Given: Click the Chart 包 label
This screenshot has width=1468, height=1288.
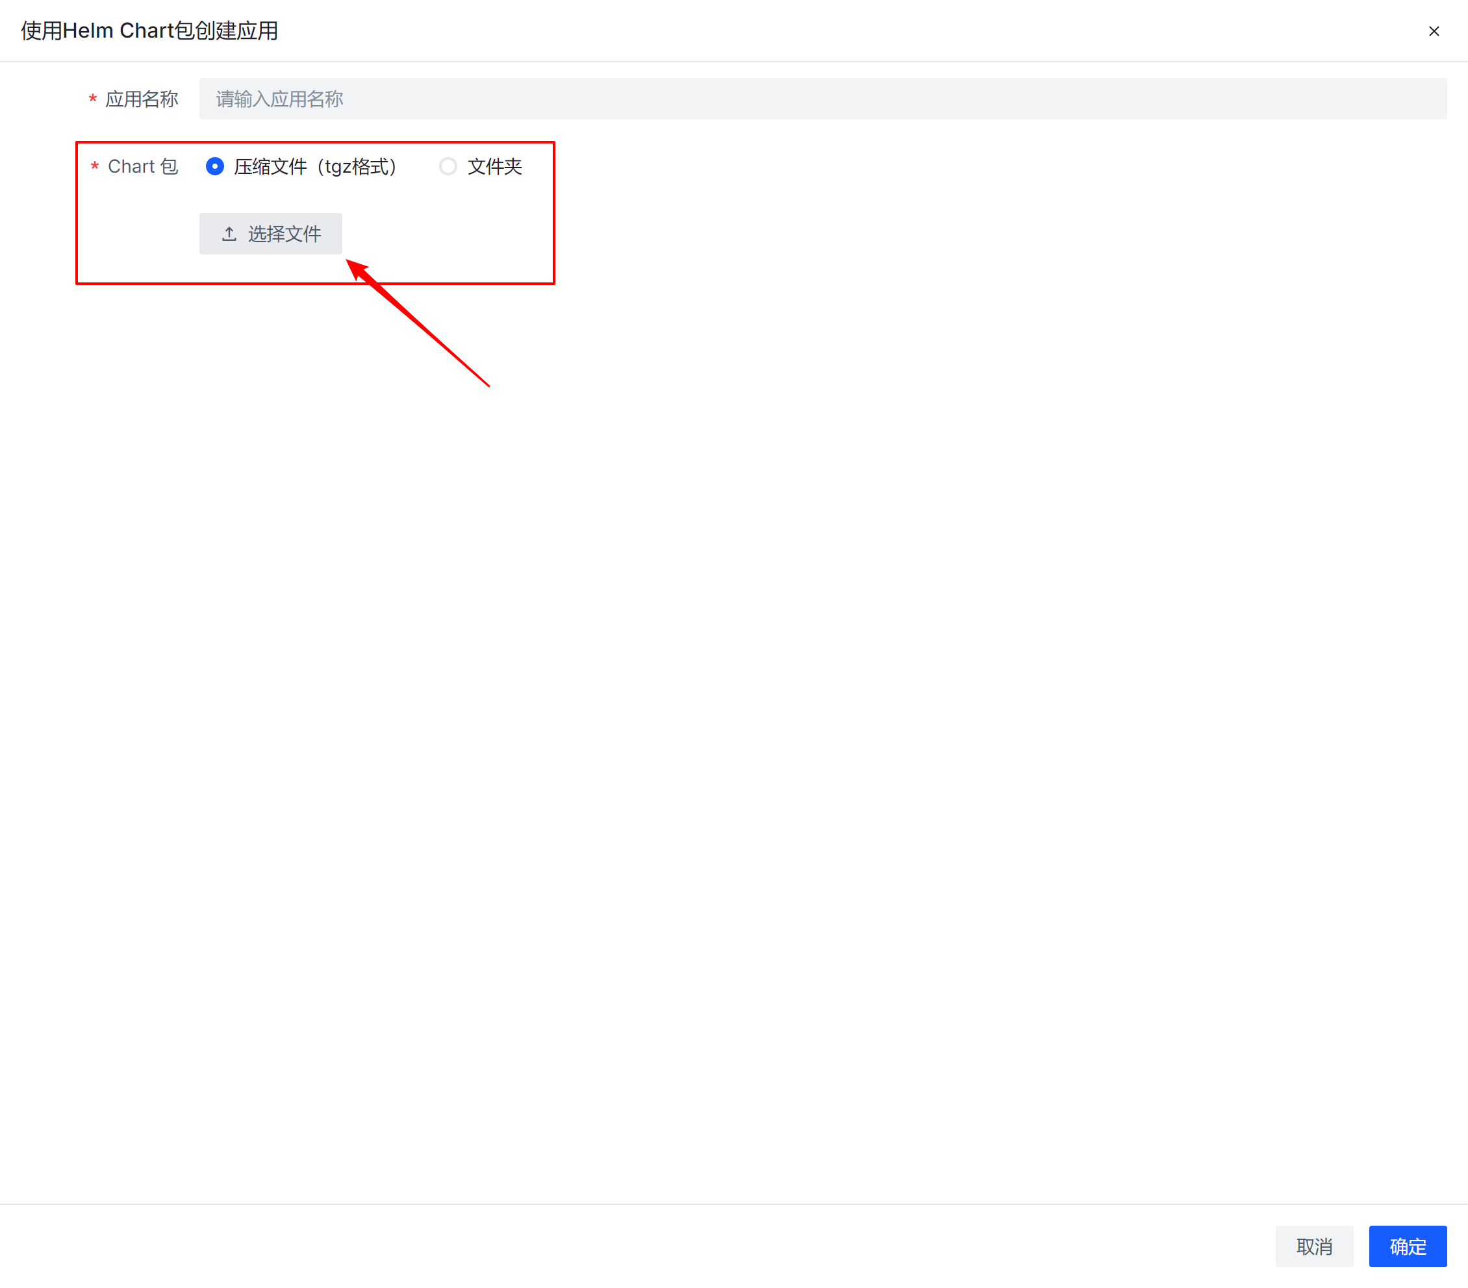Looking at the screenshot, I should [x=143, y=167].
